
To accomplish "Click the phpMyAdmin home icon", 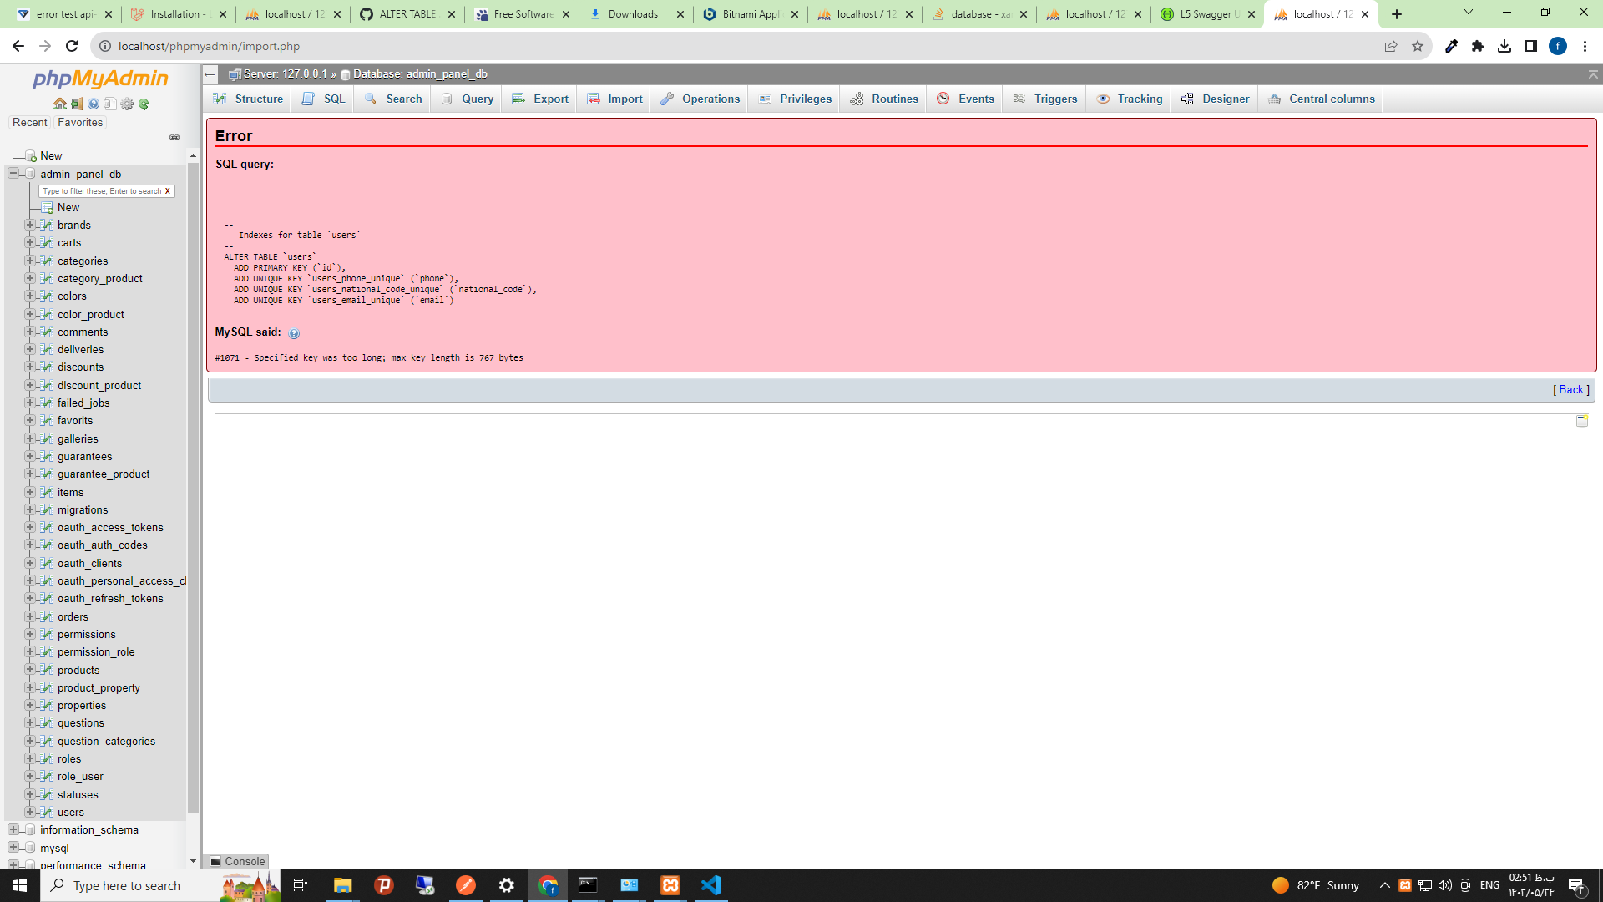I will click(59, 104).
